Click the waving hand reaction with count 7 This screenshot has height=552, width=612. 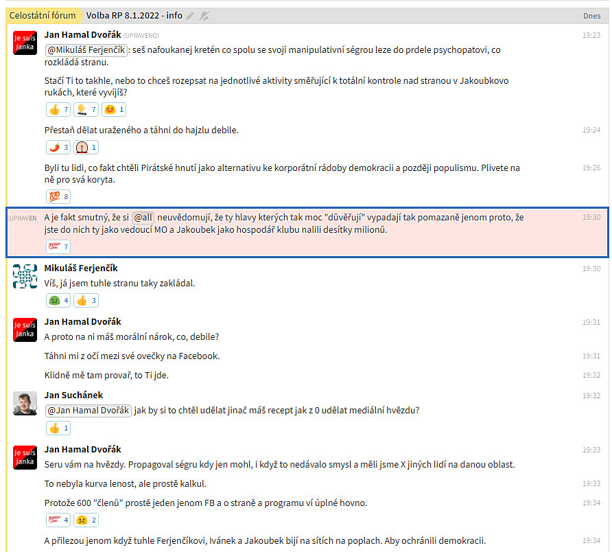pos(86,109)
